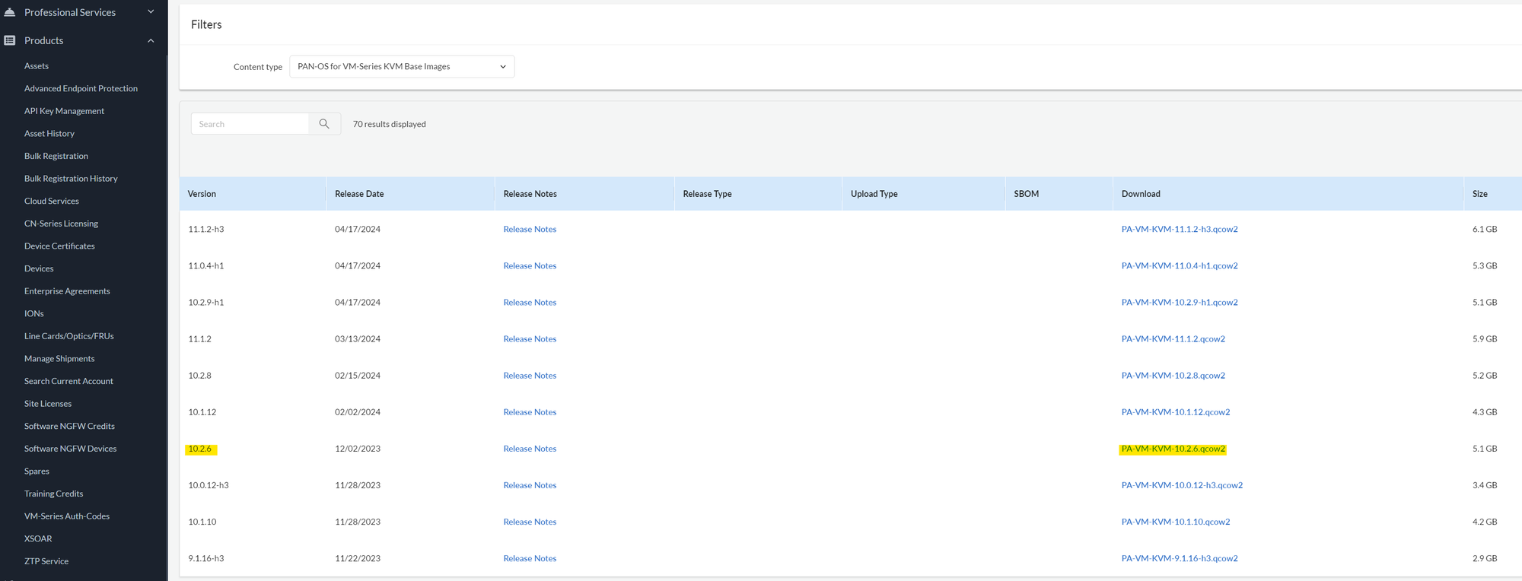
Task: Go to Device Certificates
Action: 59,246
